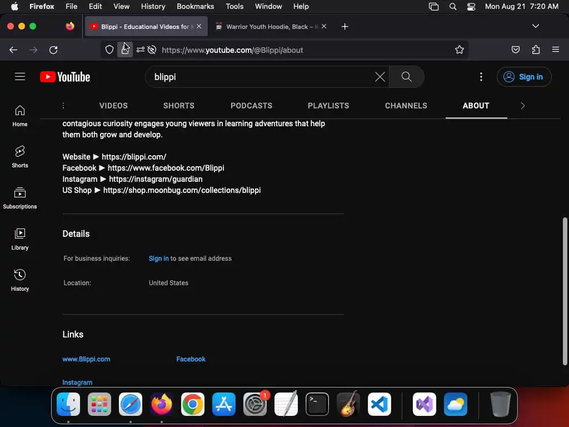Viewport: 569px width, 427px height.
Task: Open the Firefox History menu
Action: point(153,6)
